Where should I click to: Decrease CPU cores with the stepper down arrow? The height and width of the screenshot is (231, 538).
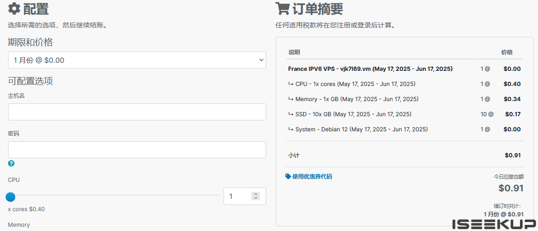256,198
